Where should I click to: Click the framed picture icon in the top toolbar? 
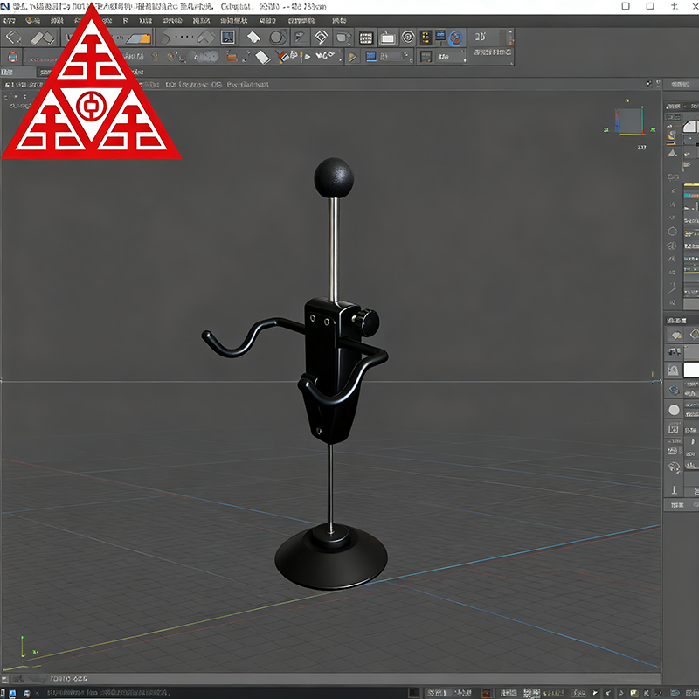[x=227, y=38]
